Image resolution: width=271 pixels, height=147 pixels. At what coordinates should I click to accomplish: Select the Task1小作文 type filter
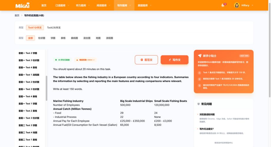pyautogui.click(x=35, y=27)
